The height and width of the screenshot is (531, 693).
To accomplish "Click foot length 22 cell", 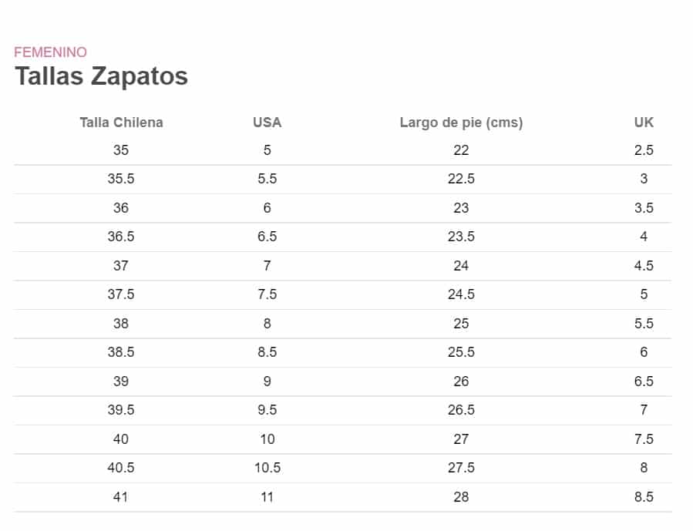I will (x=461, y=150).
